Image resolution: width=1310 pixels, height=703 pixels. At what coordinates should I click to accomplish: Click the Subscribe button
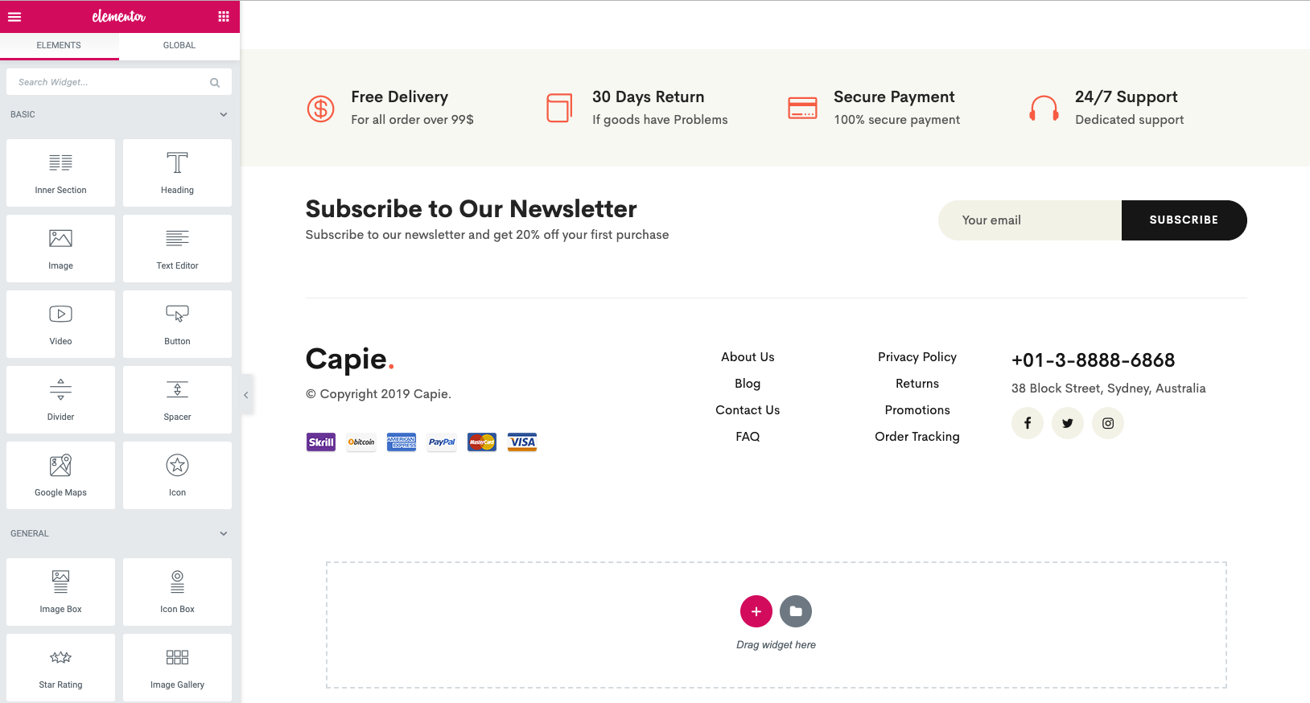(1184, 220)
